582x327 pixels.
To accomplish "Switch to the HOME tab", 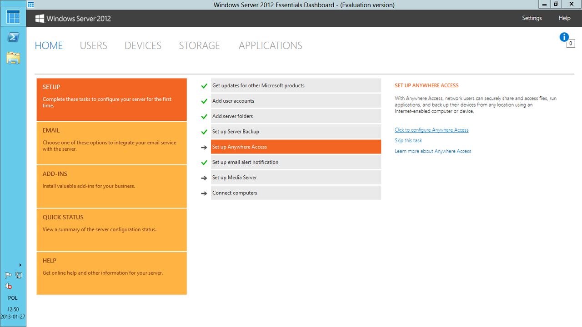I will click(x=49, y=45).
